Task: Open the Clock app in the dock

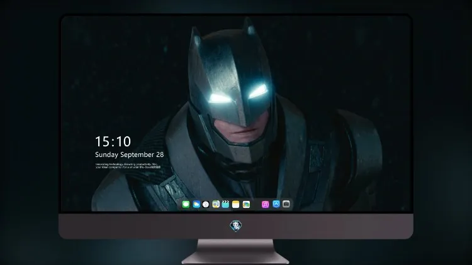Action: pyautogui.click(x=206, y=204)
